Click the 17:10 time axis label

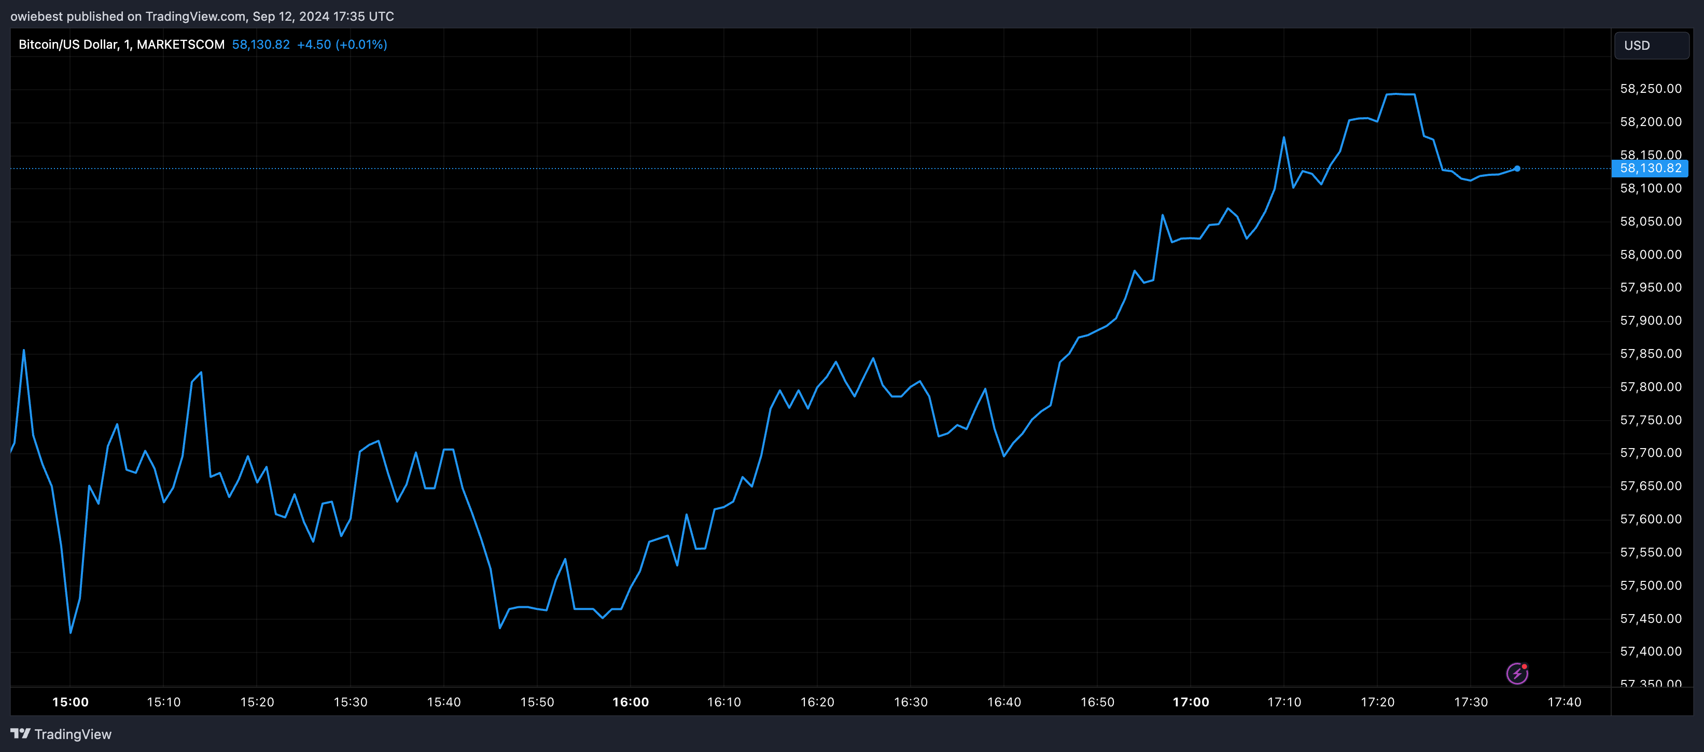[1284, 702]
